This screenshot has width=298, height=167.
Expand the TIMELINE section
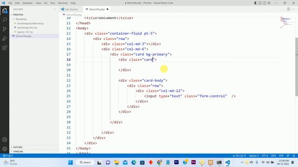[34, 152]
